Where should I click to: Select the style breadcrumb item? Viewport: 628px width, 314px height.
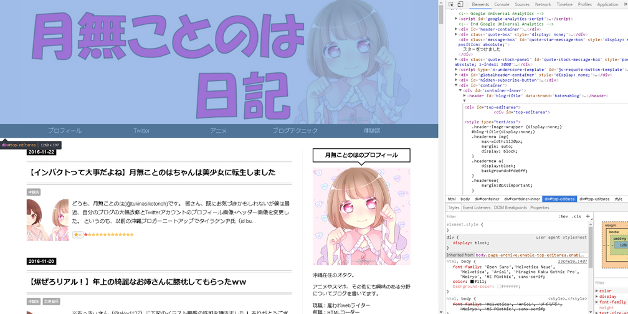[619, 199]
